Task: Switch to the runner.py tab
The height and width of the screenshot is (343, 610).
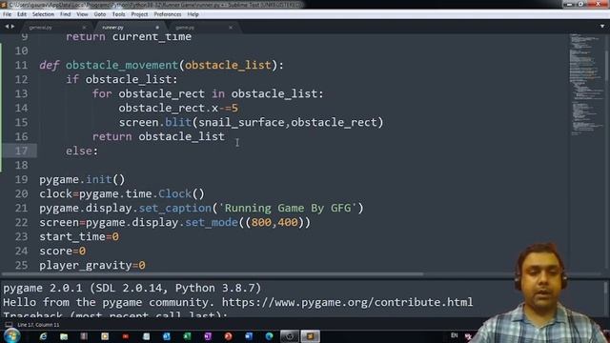Action: coord(112,28)
